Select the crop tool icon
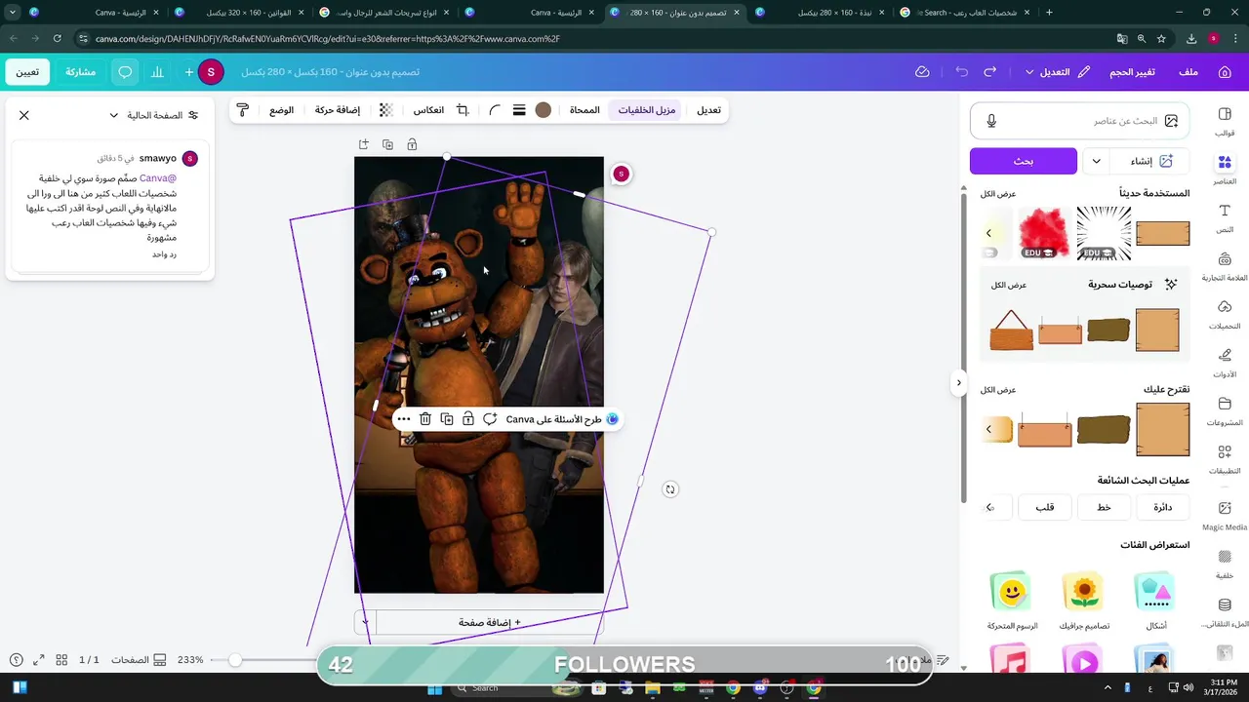This screenshot has width=1249, height=702. (463, 110)
